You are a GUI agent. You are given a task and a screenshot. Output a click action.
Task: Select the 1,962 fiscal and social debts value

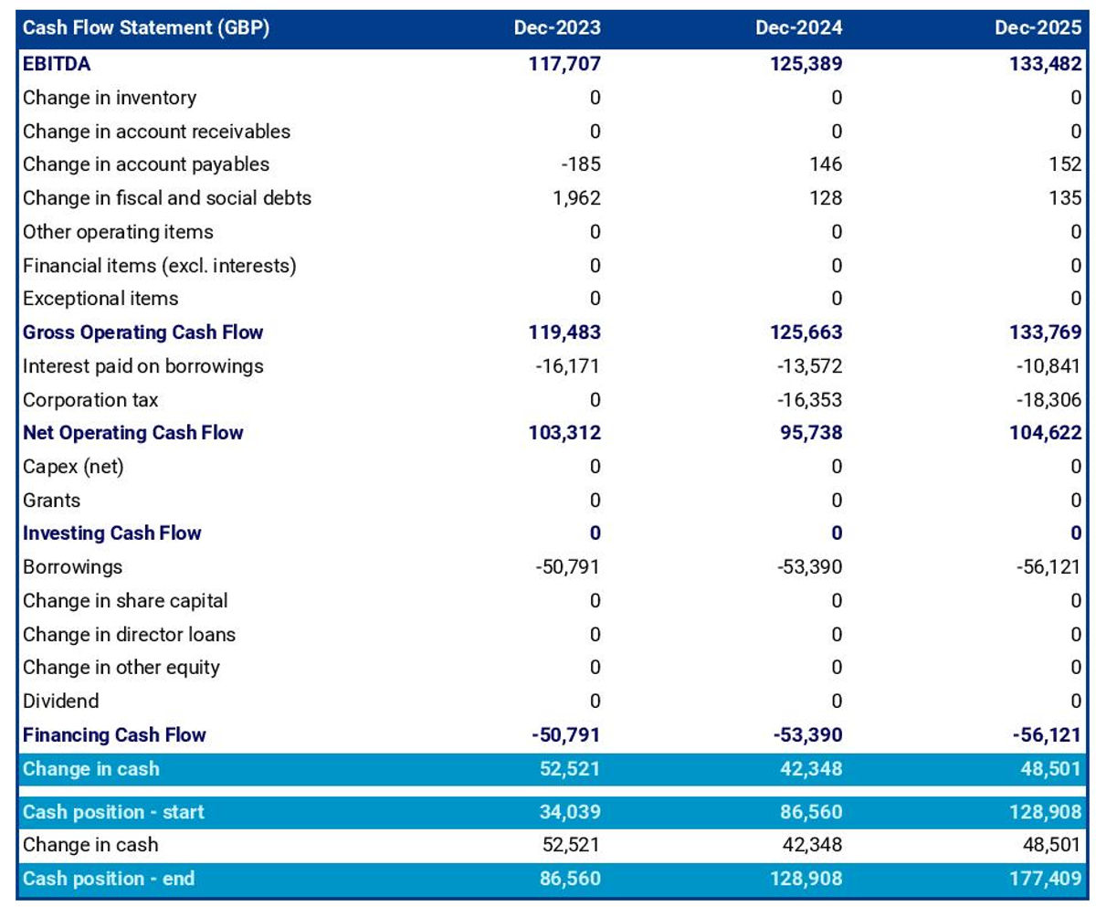(x=574, y=198)
